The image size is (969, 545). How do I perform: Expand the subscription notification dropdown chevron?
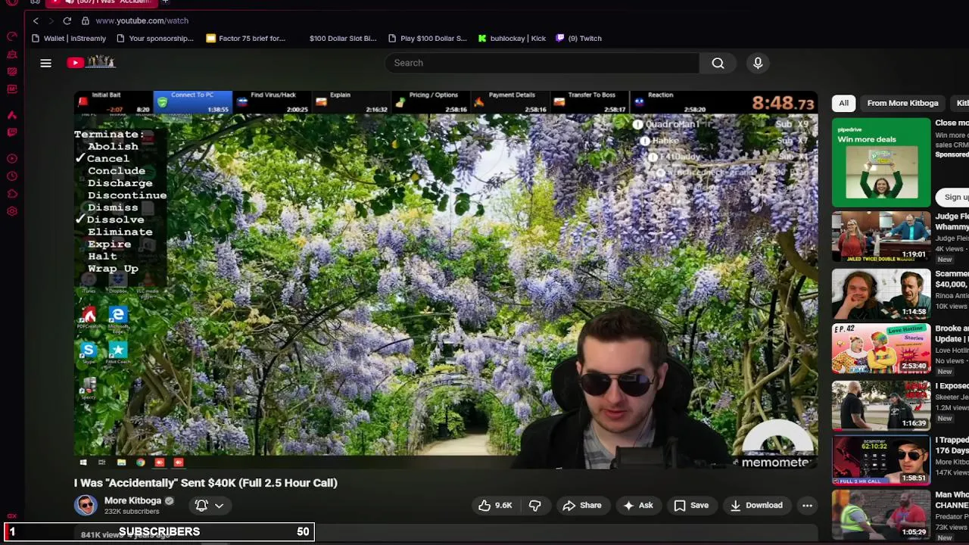click(219, 506)
